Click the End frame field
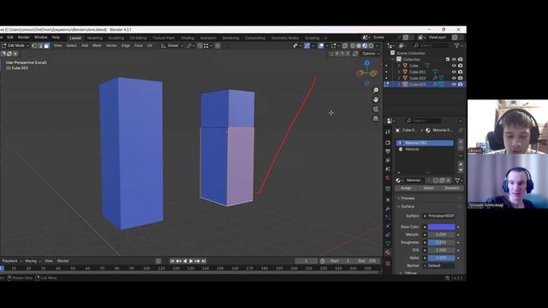Image resolution: width=548 pixels, height=308 pixels. [368, 261]
